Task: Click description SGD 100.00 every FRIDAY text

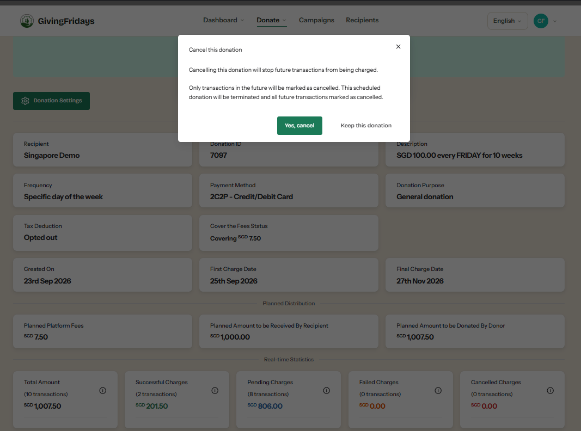Action: tap(459, 156)
